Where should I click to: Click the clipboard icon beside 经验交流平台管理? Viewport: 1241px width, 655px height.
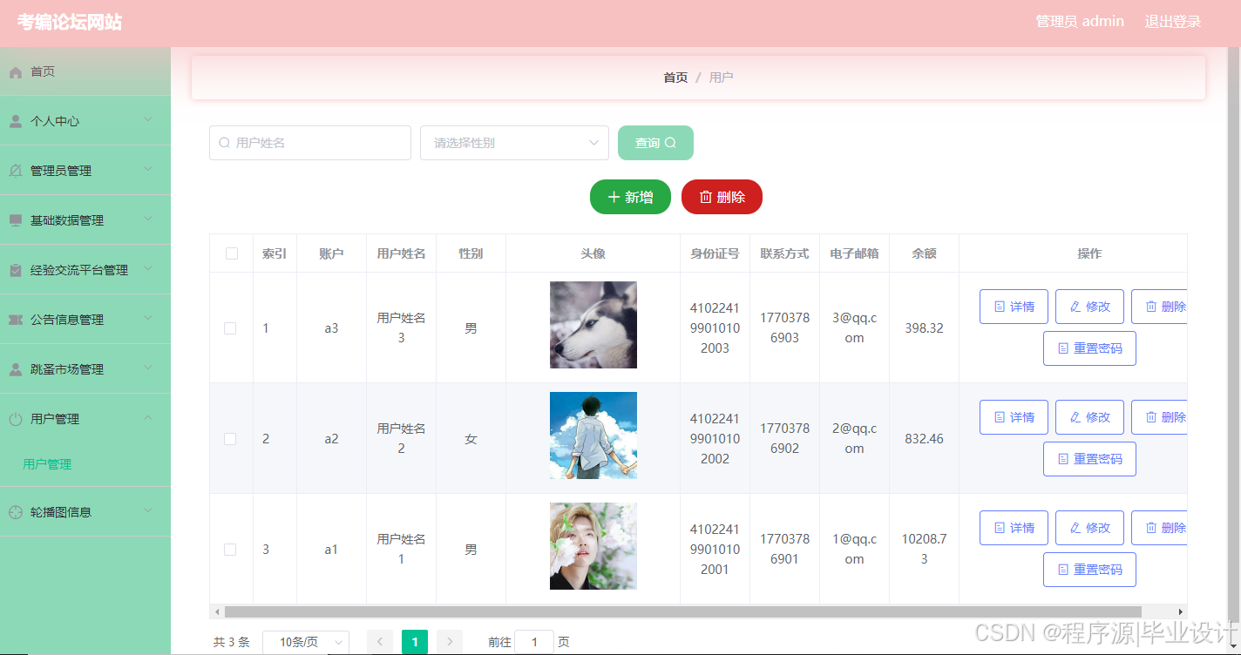[16, 271]
